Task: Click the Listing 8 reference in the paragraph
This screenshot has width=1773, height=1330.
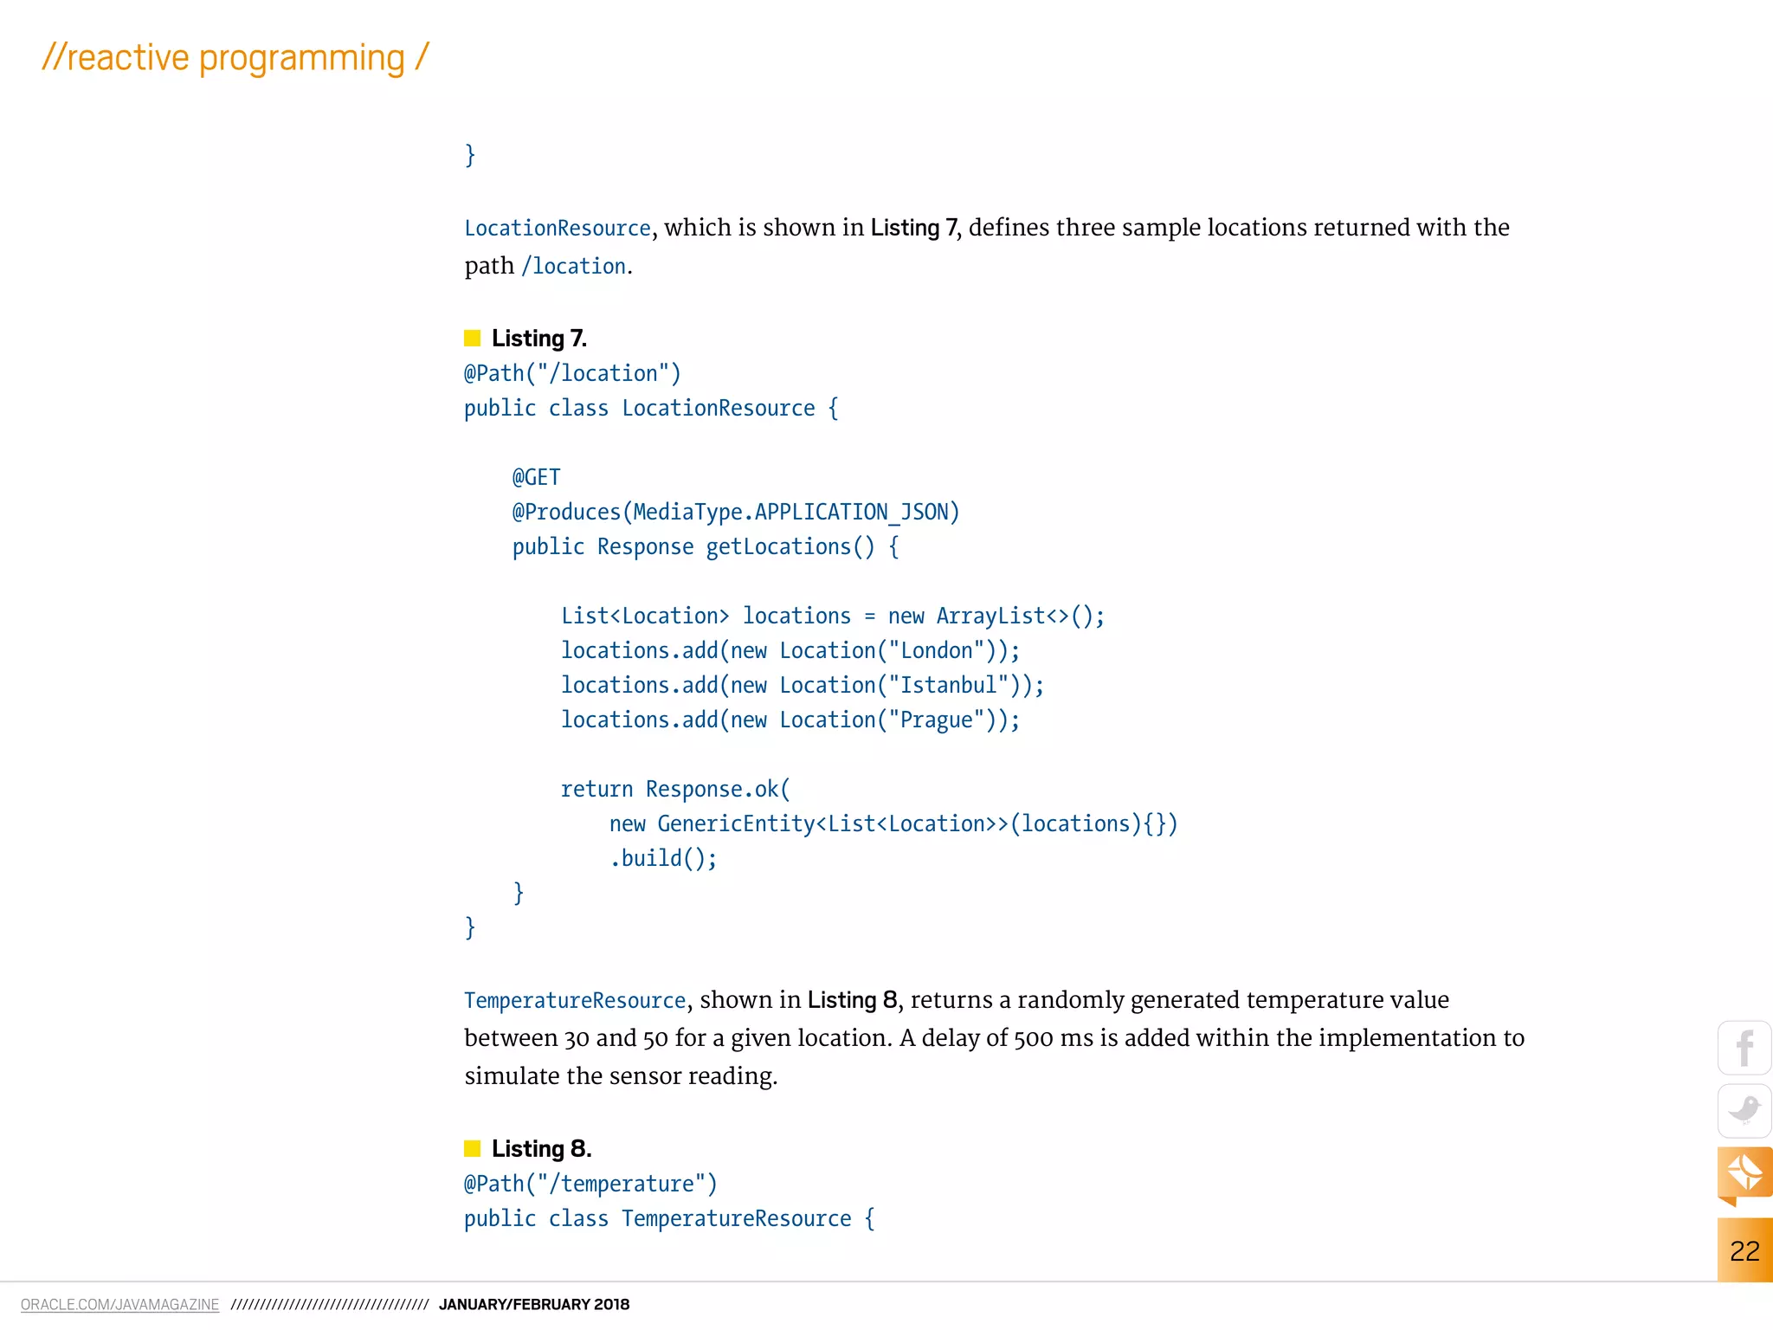Action: coord(853,1000)
